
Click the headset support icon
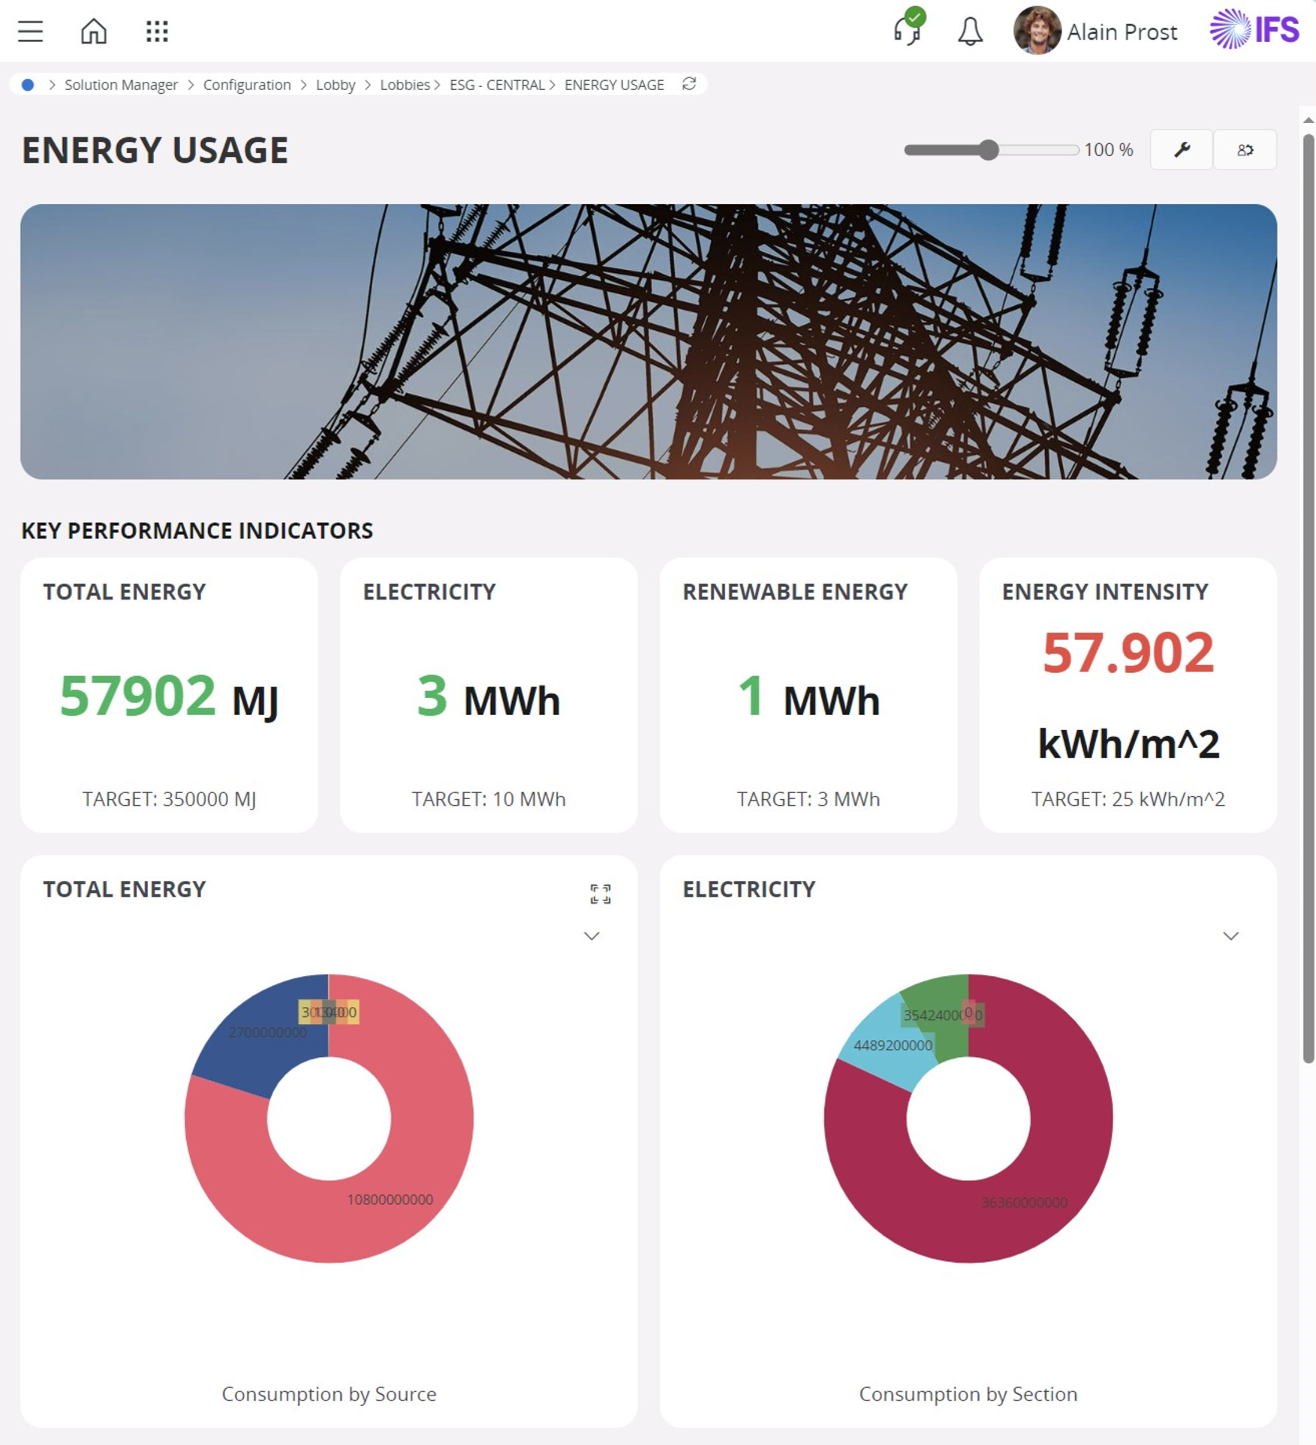tap(908, 30)
